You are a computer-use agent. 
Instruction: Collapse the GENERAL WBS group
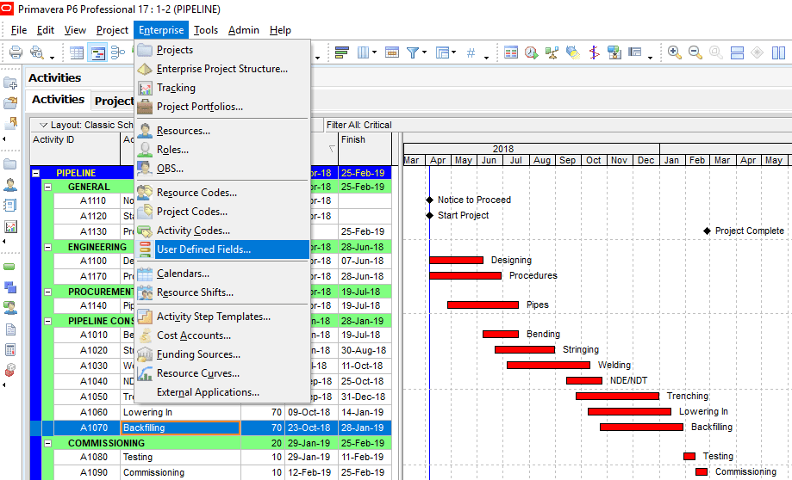pos(48,187)
